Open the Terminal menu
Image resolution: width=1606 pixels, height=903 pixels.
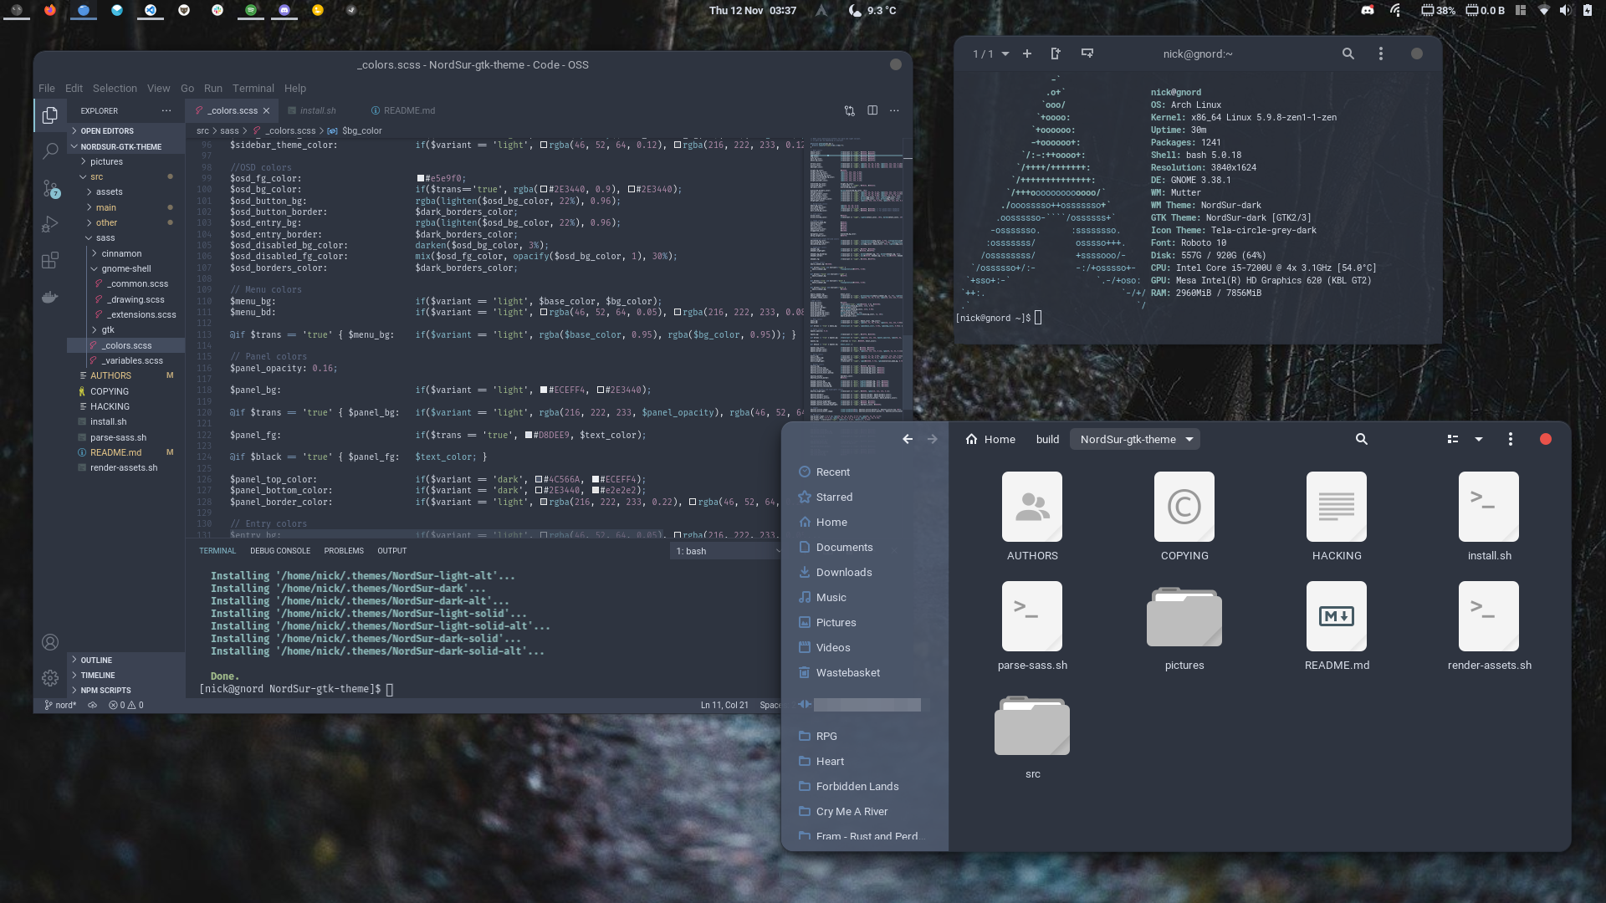click(253, 88)
